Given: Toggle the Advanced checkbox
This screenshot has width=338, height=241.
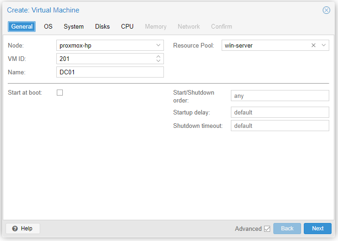Looking at the screenshot, I should pos(267,229).
